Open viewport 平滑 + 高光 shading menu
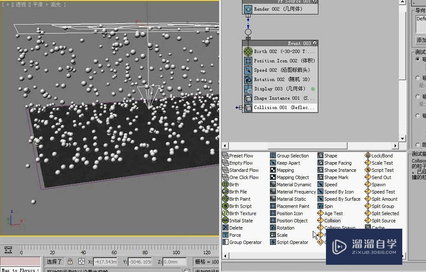 click(47, 5)
